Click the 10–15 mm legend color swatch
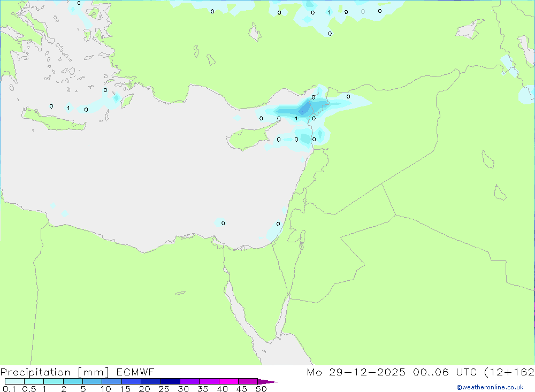The width and height of the screenshot is (535, 392). tap(112, 381)
